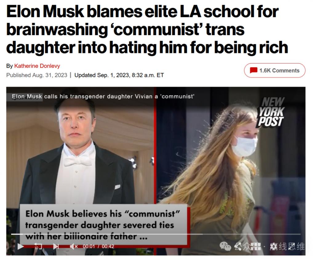
Task: Click the red comment bubble icon
Action: 253,71
